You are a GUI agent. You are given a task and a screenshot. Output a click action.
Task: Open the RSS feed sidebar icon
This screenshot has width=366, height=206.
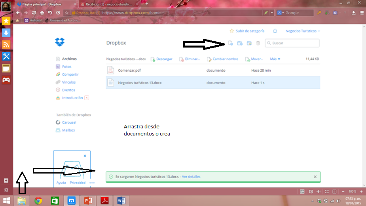[x=6, y=44]
